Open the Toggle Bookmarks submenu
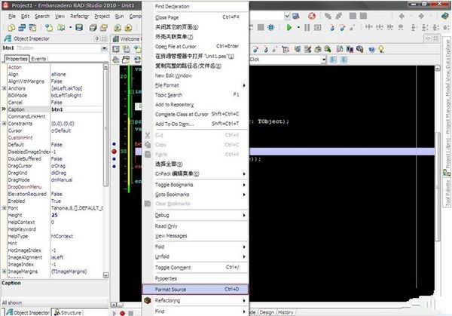The image size is (452, 316). coord(196,185)
